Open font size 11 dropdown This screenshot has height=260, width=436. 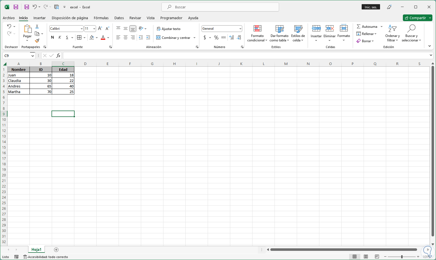[x=94, y=29]
